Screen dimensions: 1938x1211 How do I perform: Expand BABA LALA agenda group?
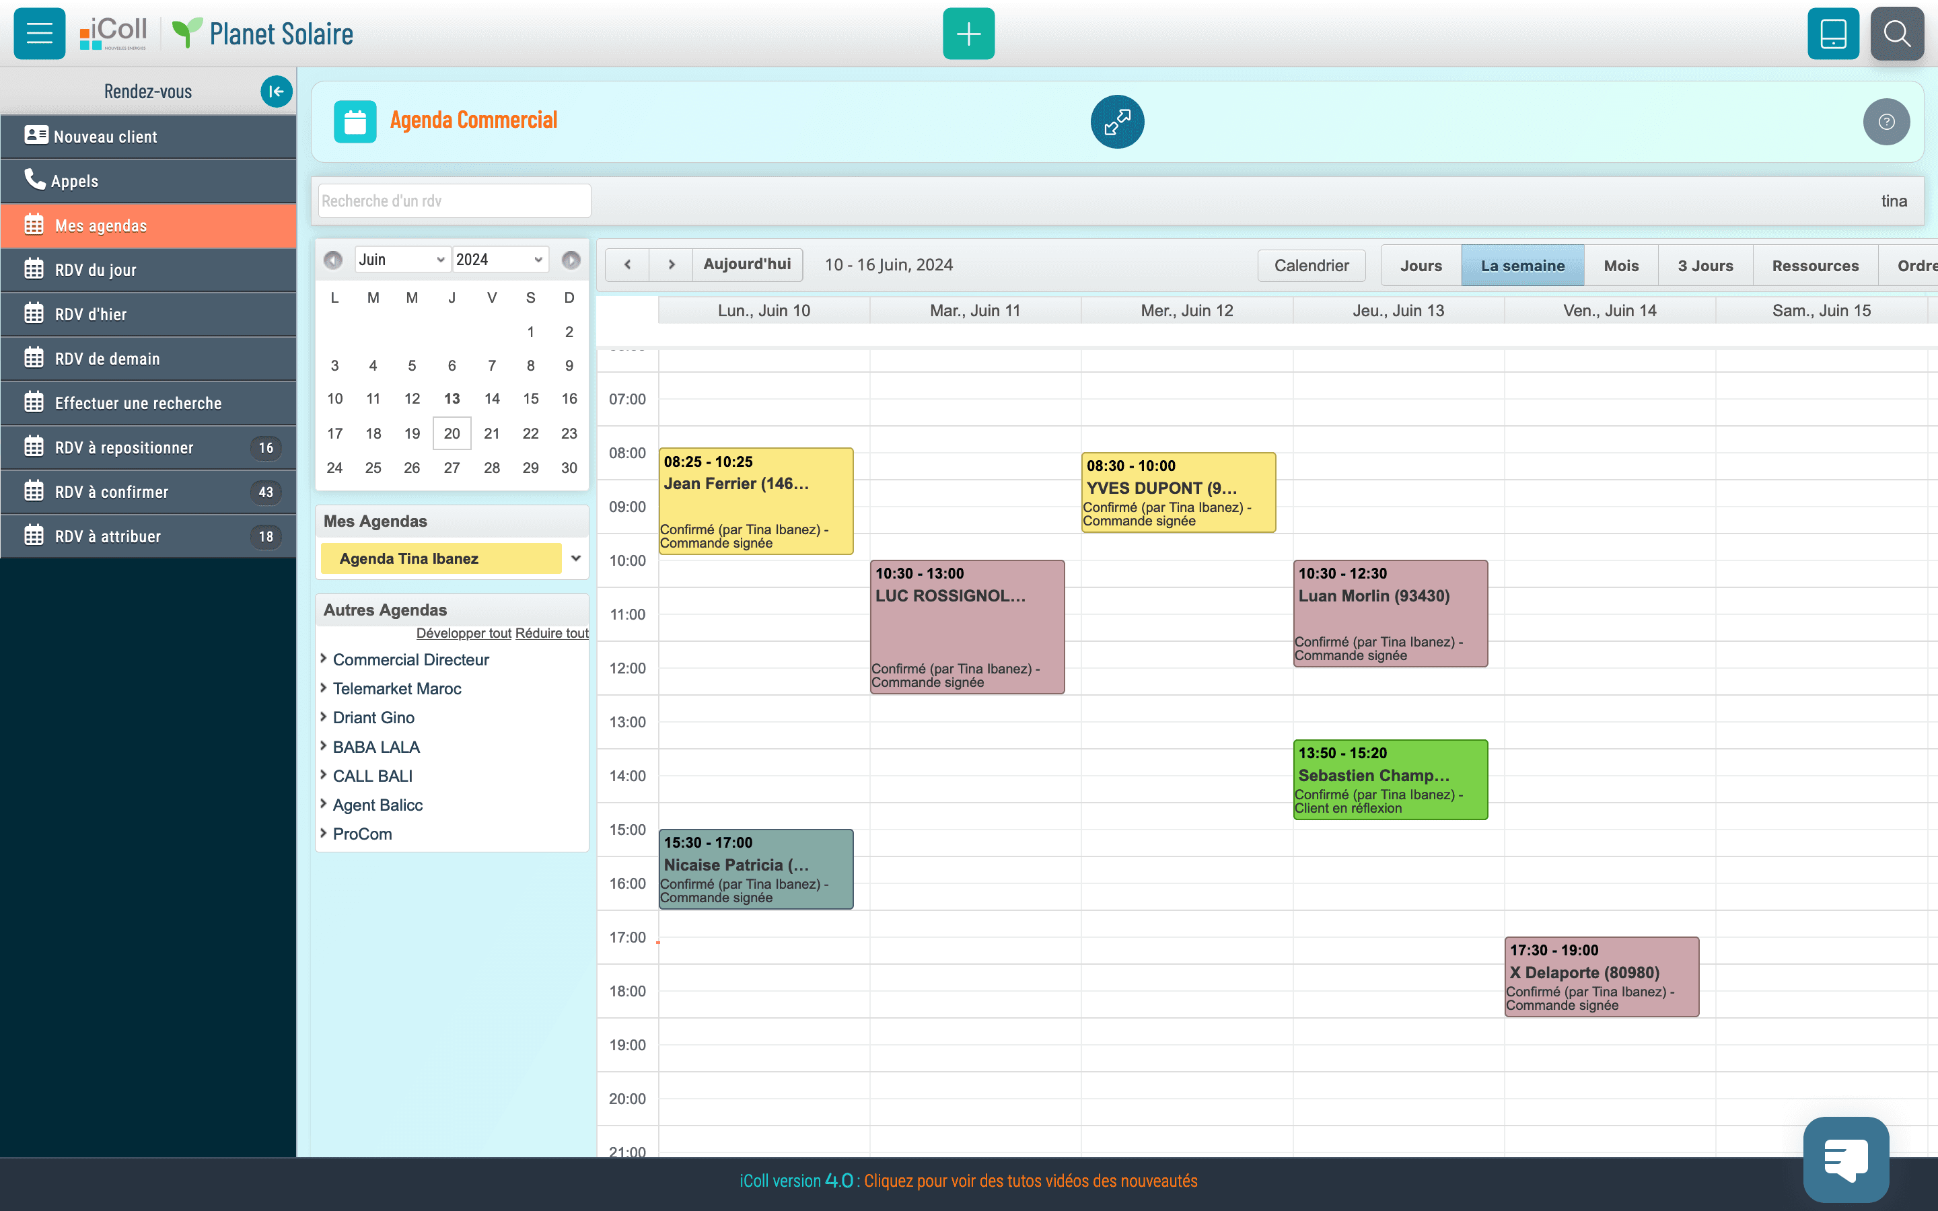324,745
